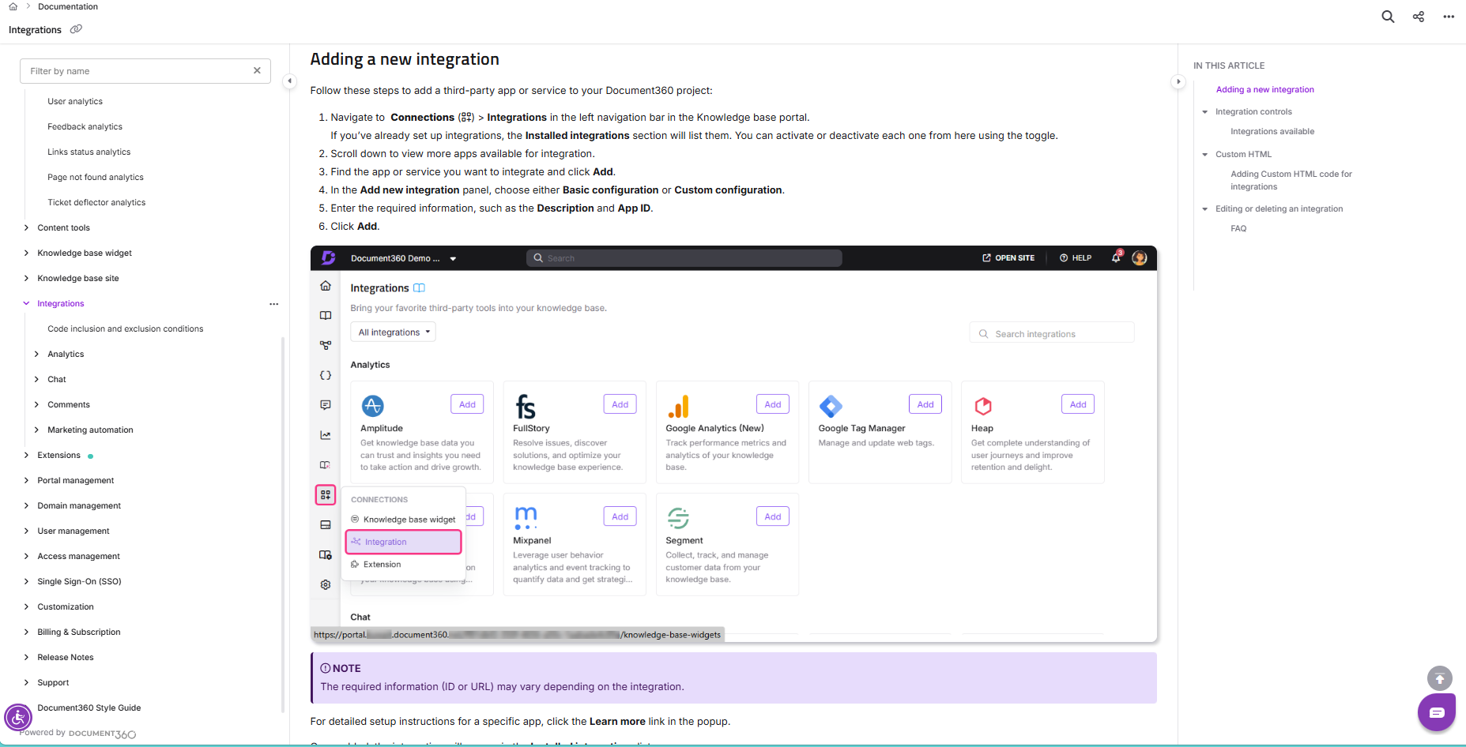Open the Documentation breadcrumb link
The width and height of the screenshot is (1466, 747).
pyautogui.click(x=68, y=6)
